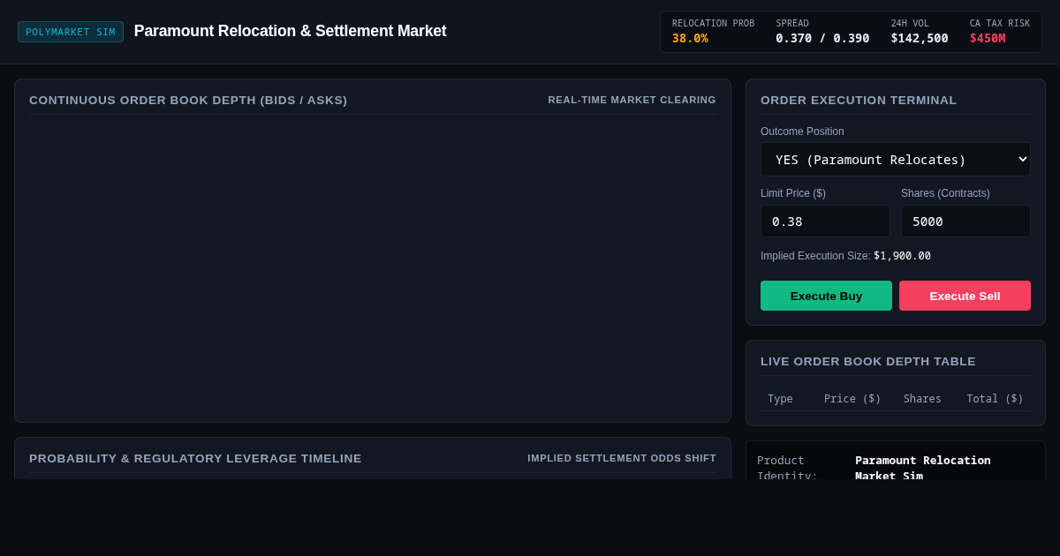Click the POLYMARKET SIM badge

click(x=71, y=32)
